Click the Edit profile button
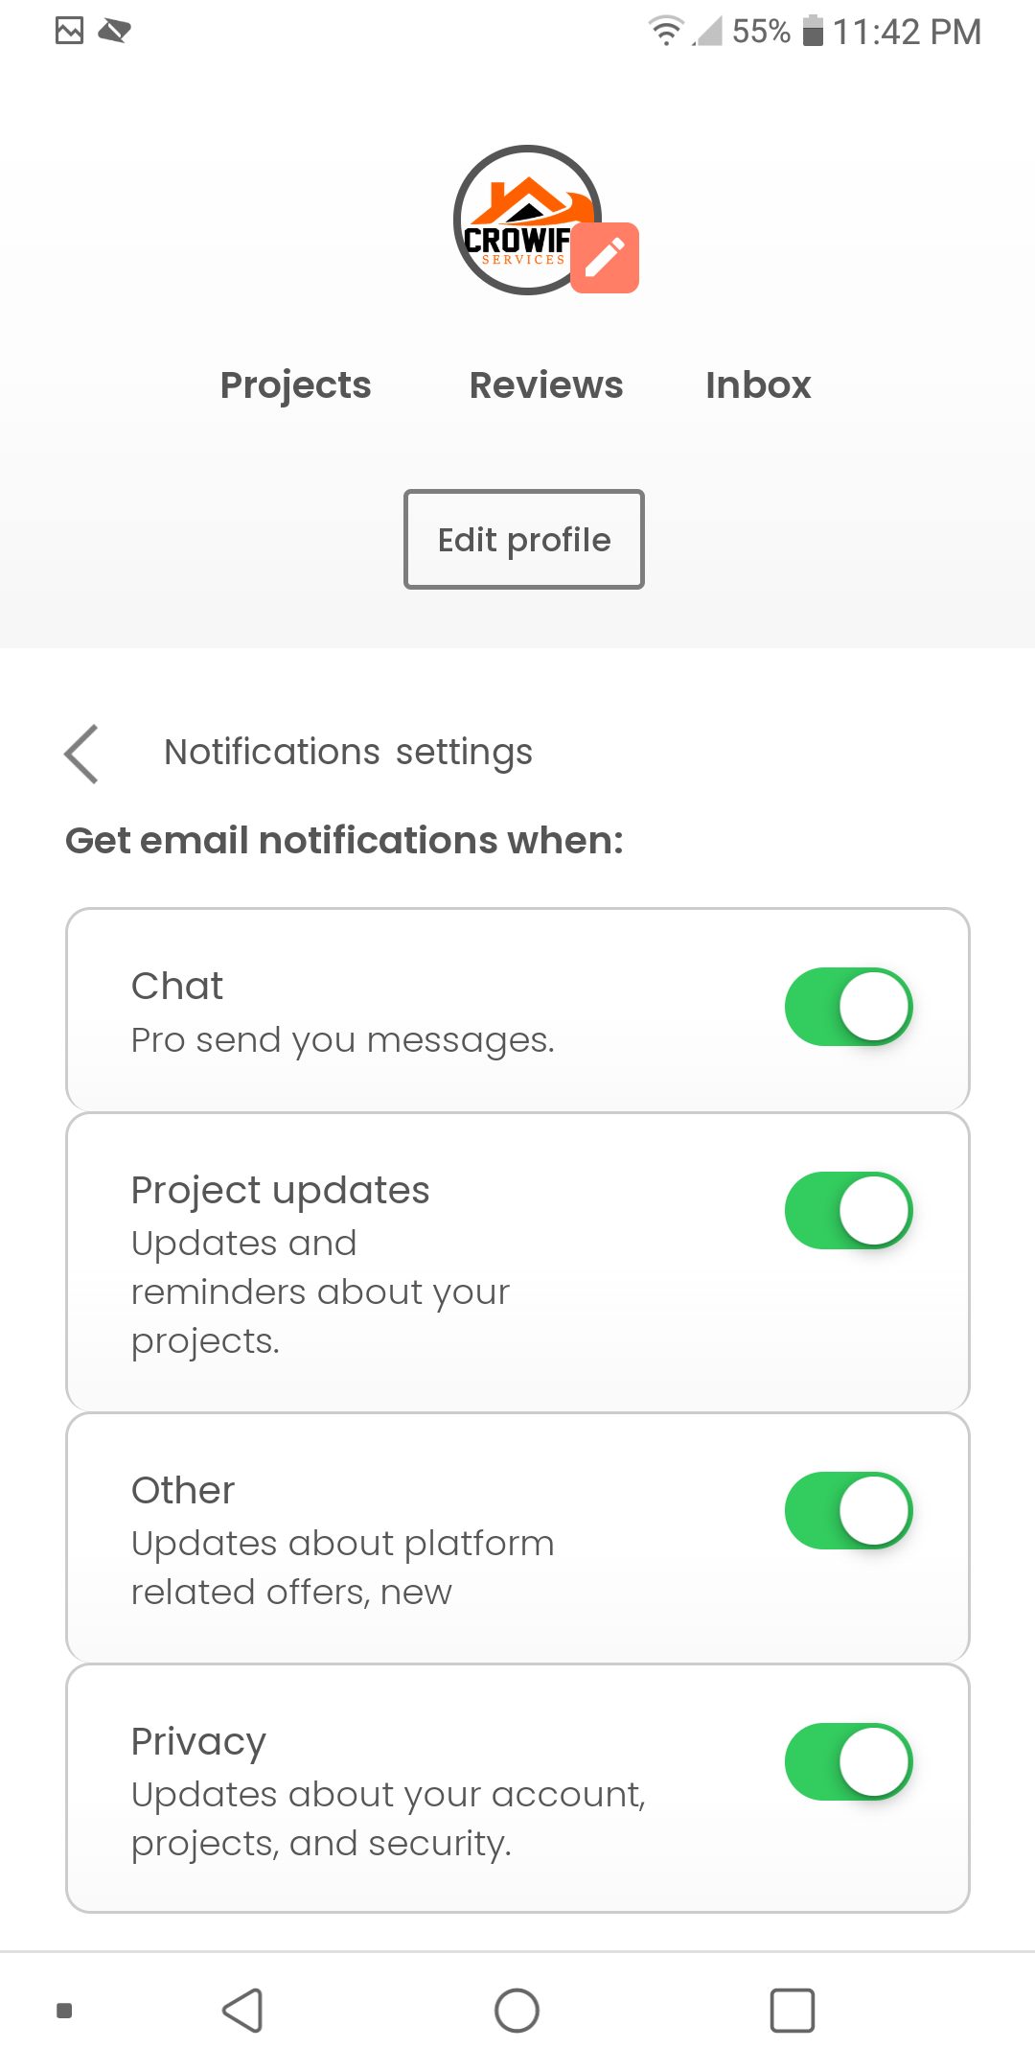1035x2071 pixels. point(524,540)
